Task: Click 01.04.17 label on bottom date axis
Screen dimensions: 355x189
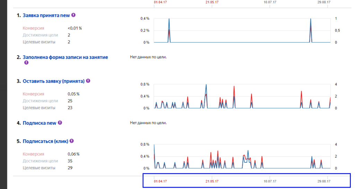Action: tap(161, 181)
